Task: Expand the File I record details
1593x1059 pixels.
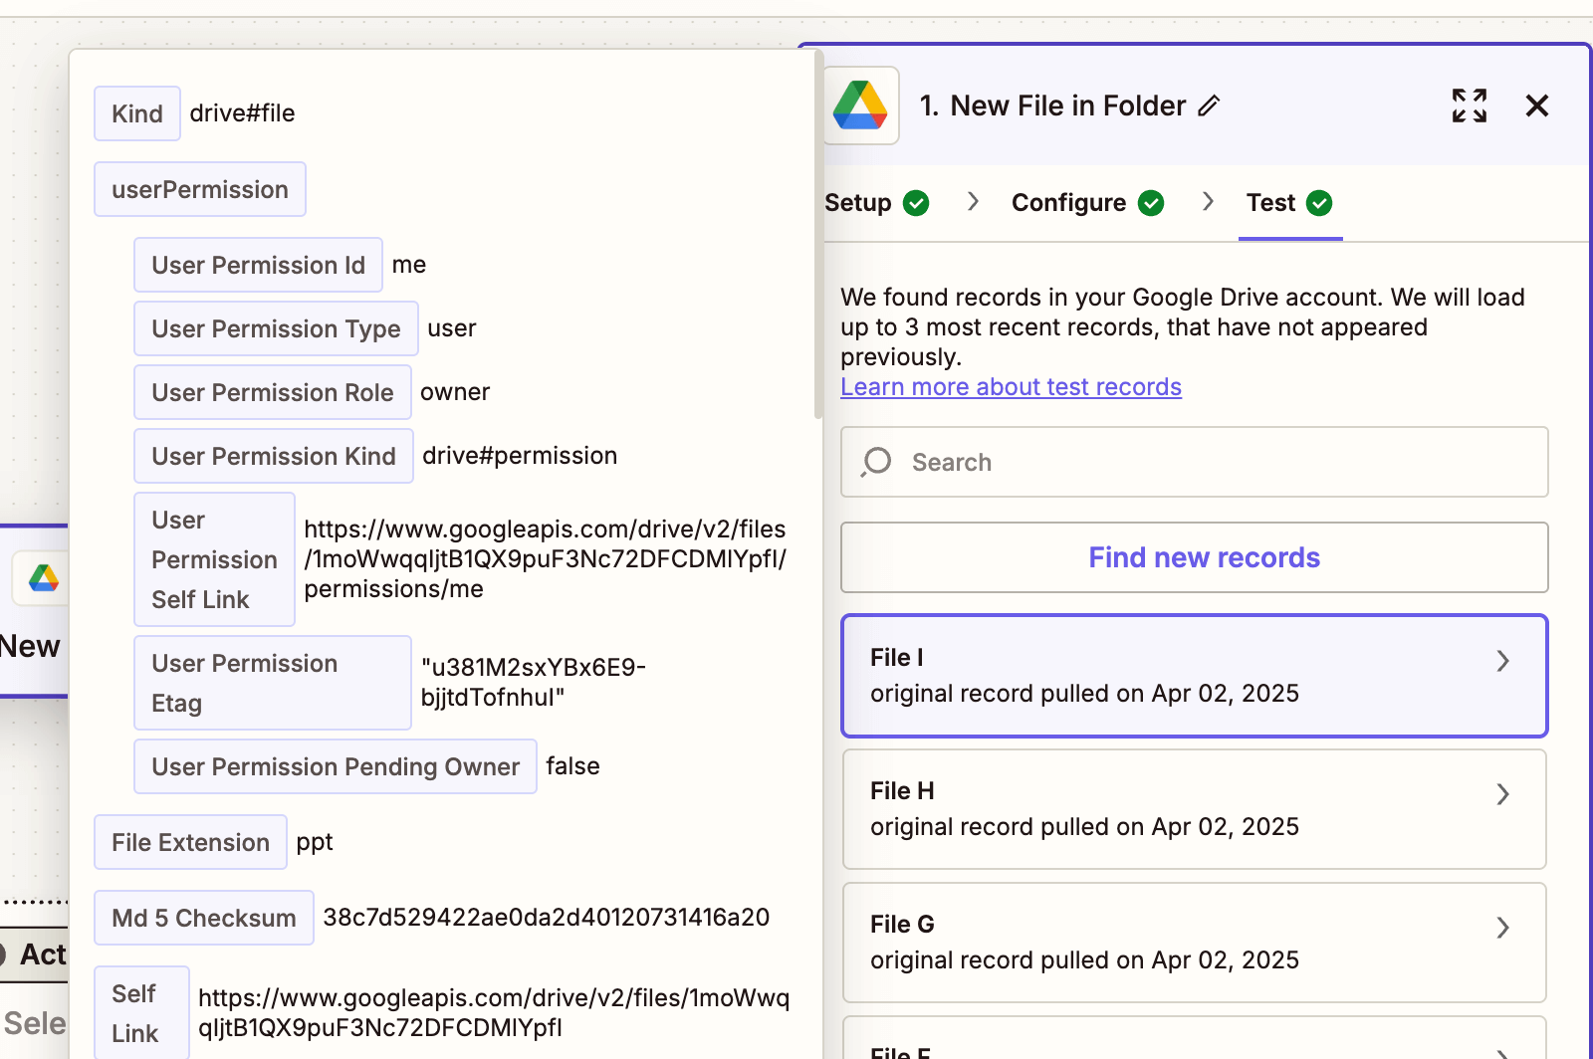Action: (1503, 660)
